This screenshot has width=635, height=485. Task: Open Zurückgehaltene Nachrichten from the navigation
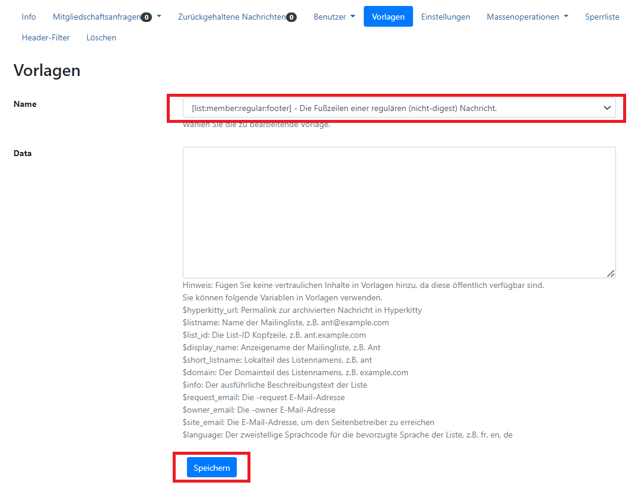coord(231,16)
